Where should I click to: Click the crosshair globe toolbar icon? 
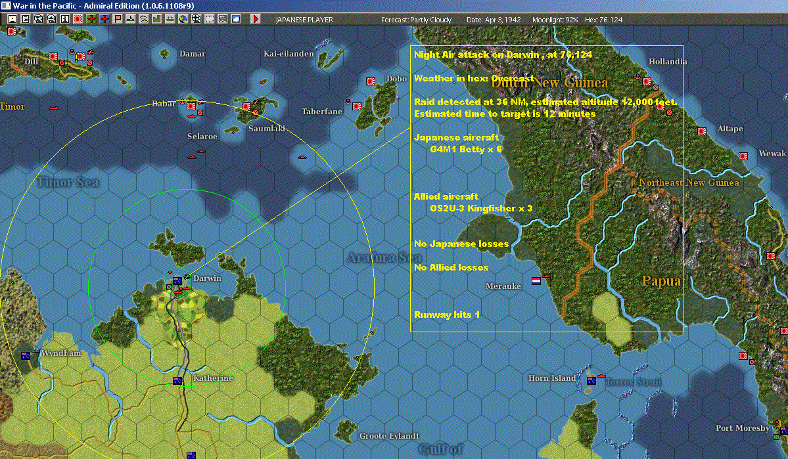(x=196, y=19)
